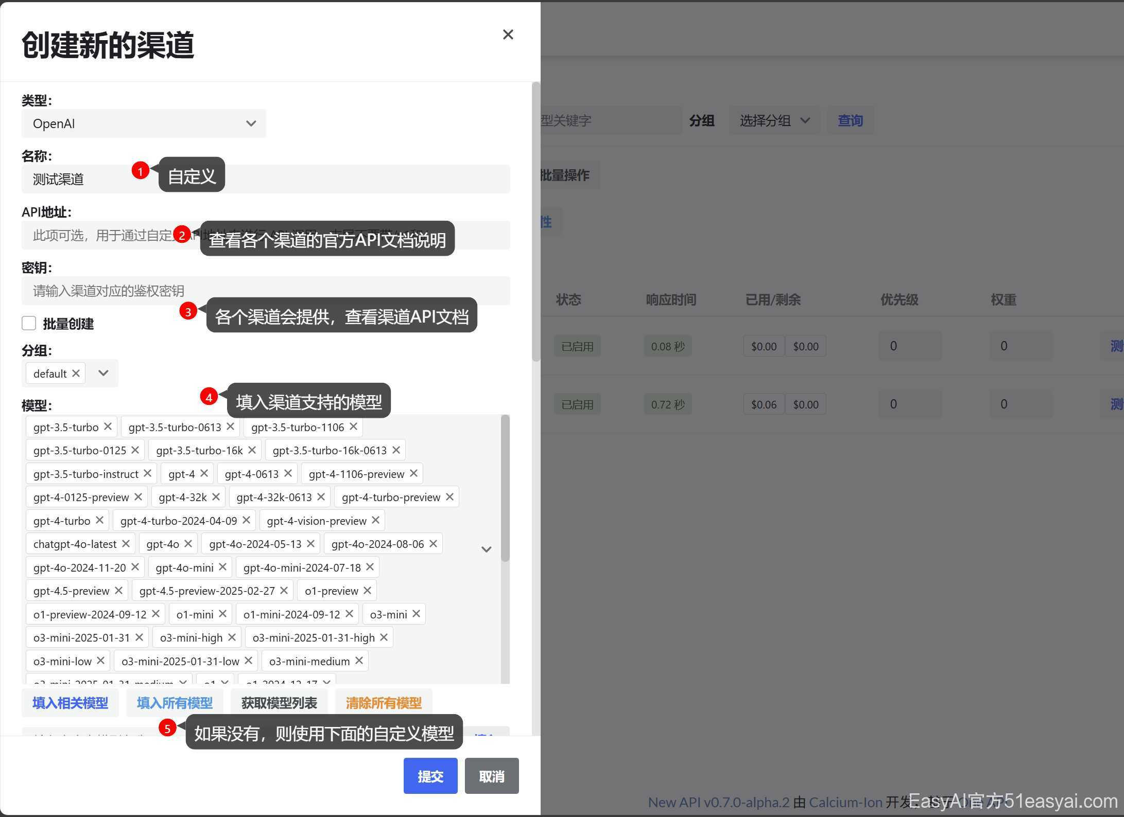Screen dimensions: 1124x817
Task: Click 填入相关模型 button
Action: pos(70,703)
